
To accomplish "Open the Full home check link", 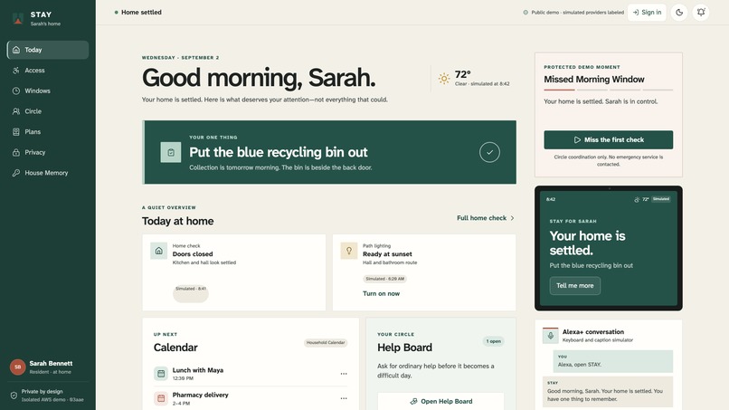I will 486,218.
